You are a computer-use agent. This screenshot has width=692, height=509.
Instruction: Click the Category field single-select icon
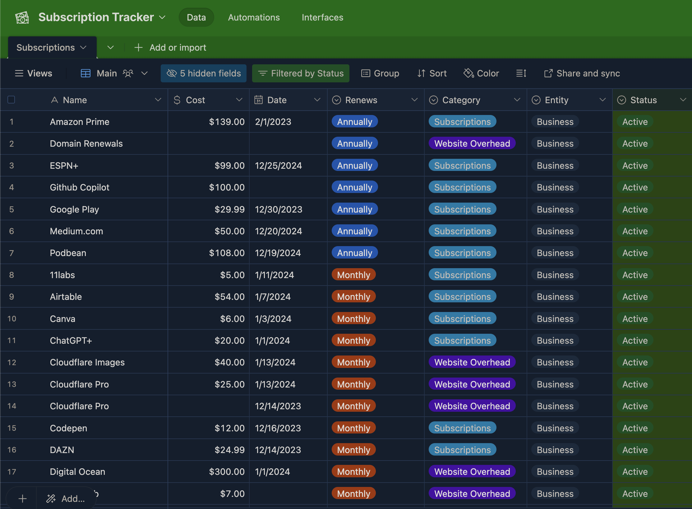(x=433, y=100)
